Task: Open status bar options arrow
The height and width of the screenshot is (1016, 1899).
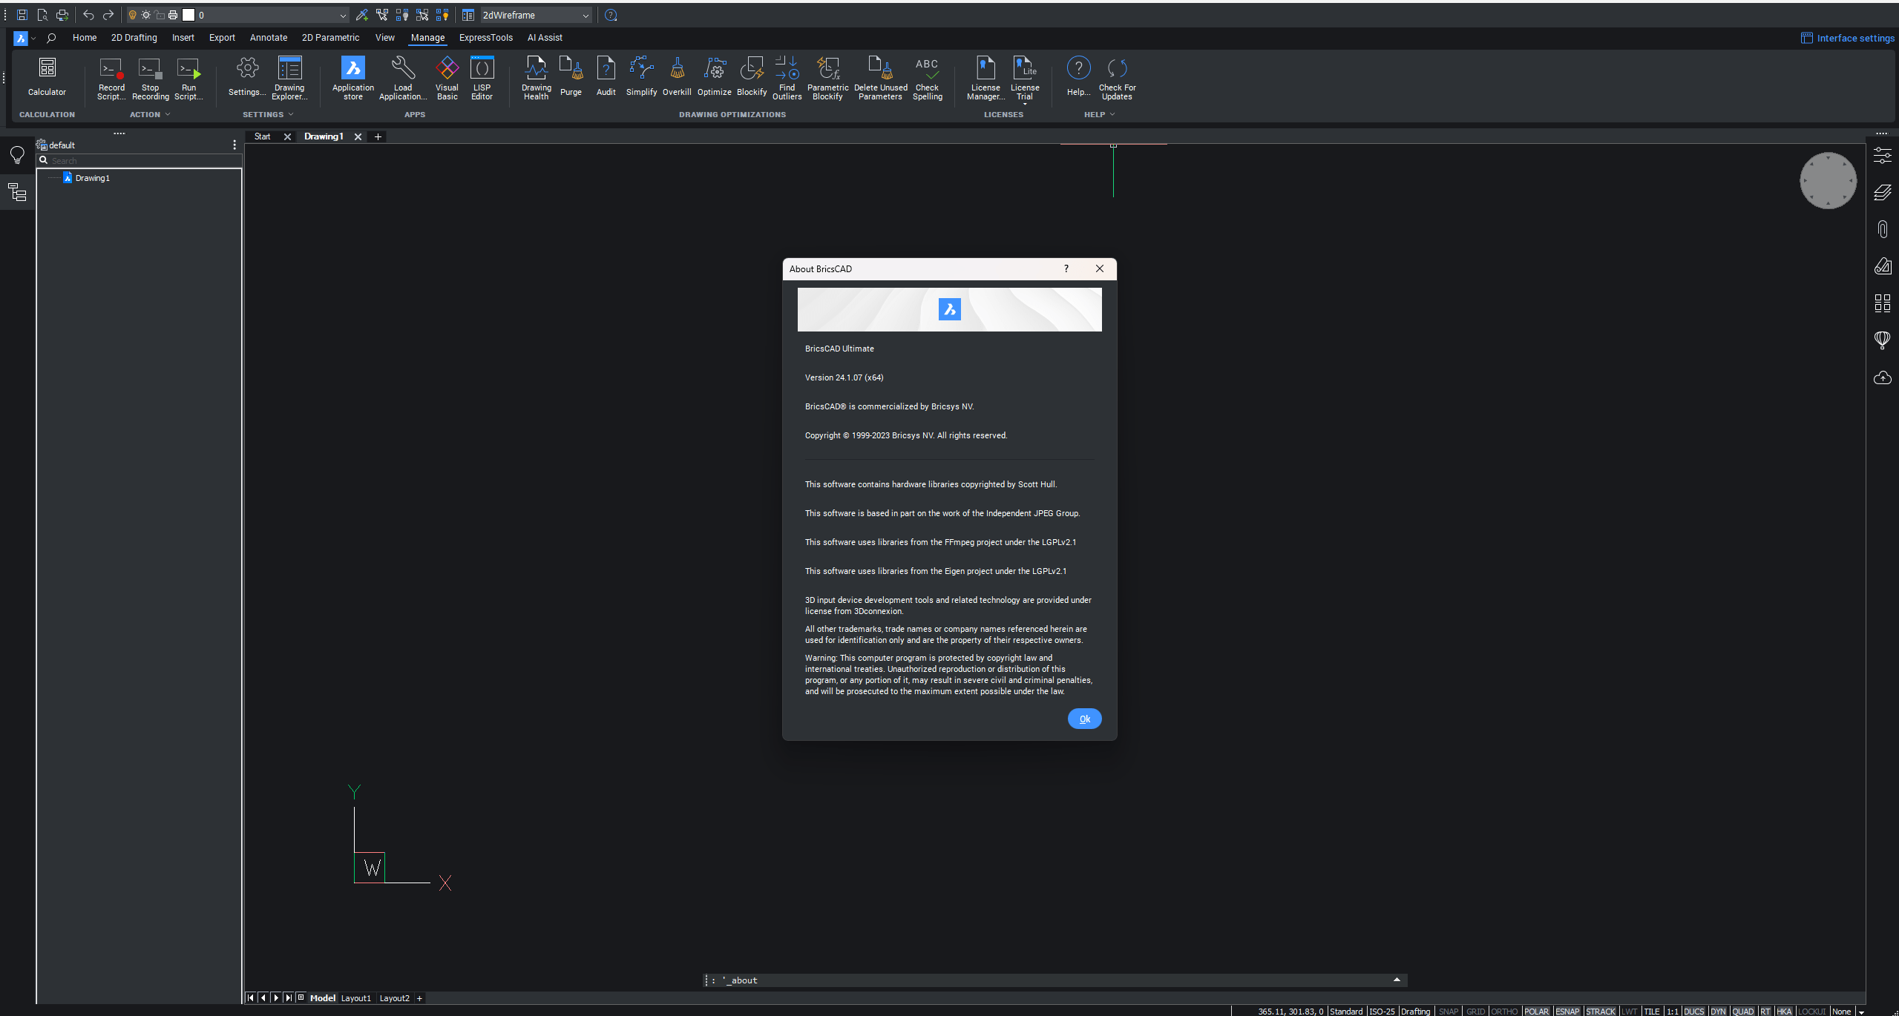Action: [x=1862, y=1012]
